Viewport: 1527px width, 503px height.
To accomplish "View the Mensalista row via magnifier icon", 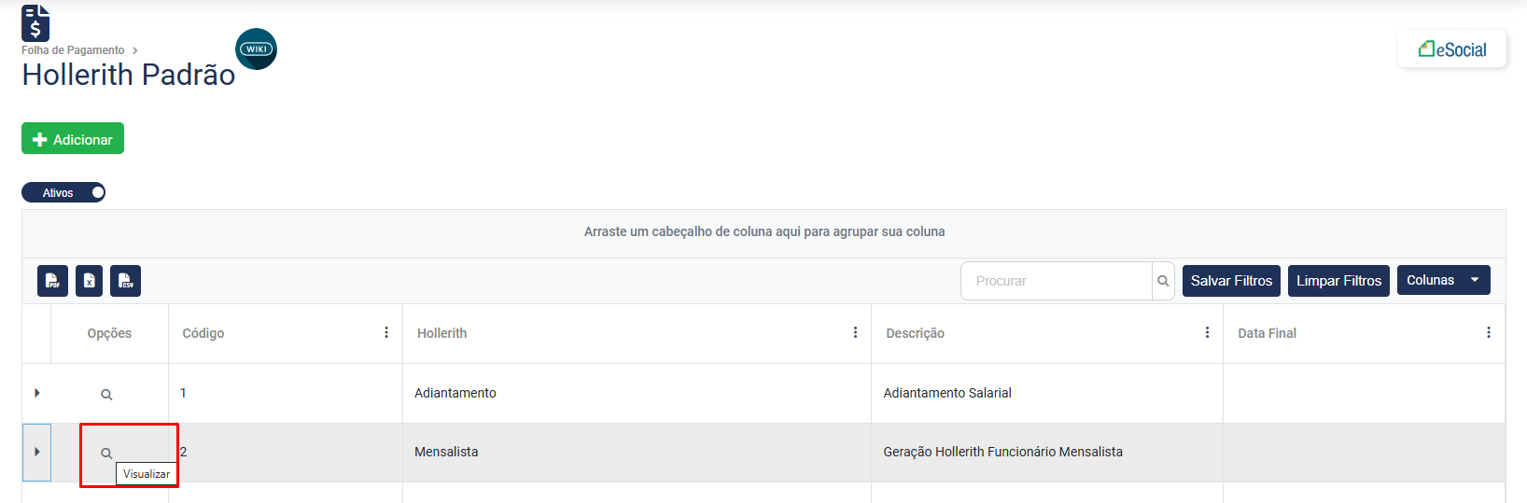I will click(x=106, y=454).
